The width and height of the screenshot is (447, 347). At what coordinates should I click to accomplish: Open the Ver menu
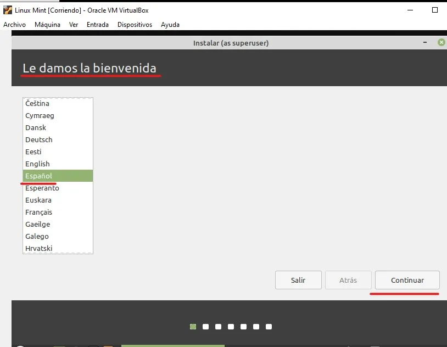click(73, 24)
